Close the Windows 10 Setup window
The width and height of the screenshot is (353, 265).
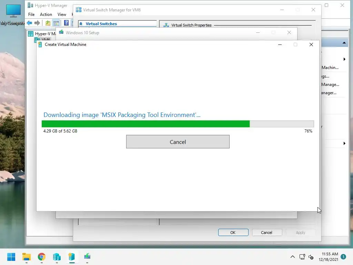(x=289, y=33)
